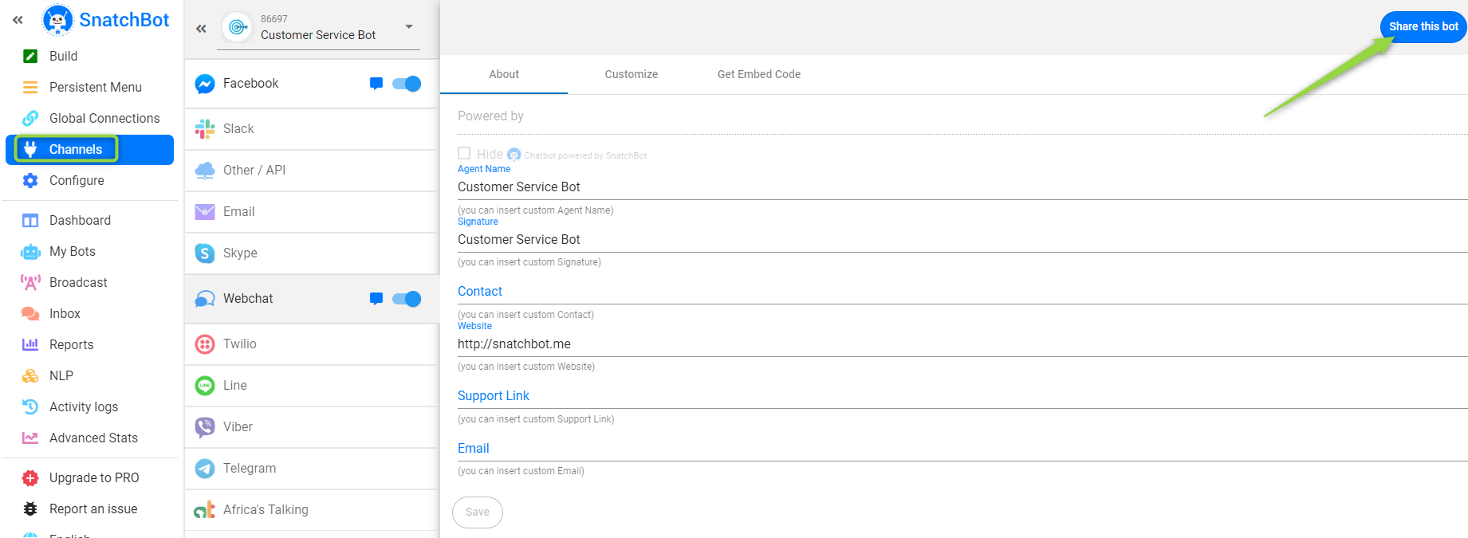Switch to the About tab
The width and height of the screenshot is (1468, 538).
coord(504,74)
